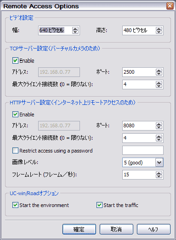This screenshot has width=176, height=240.
Task: Increase video width spinner up arrow
Action: [x=75, y=29]
